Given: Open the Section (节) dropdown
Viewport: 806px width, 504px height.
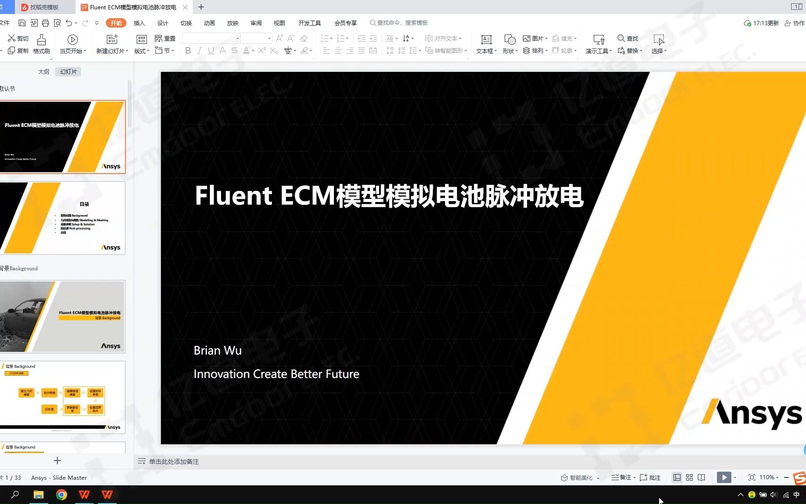Looking at the screenshot, I should (164, 50).
